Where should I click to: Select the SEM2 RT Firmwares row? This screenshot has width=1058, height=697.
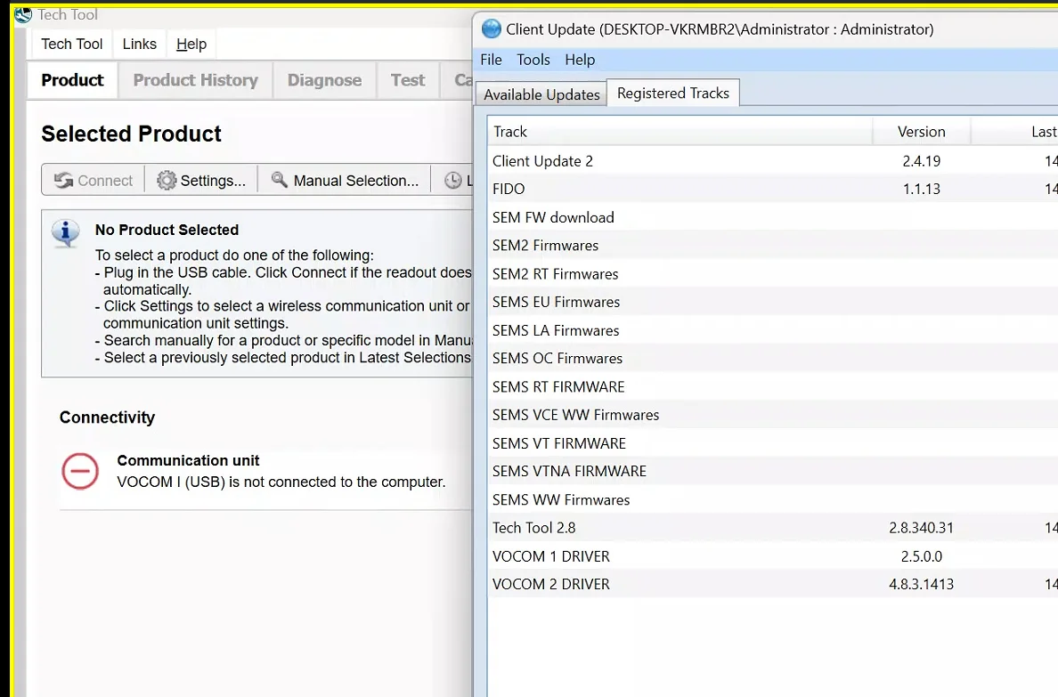point(773,274)
